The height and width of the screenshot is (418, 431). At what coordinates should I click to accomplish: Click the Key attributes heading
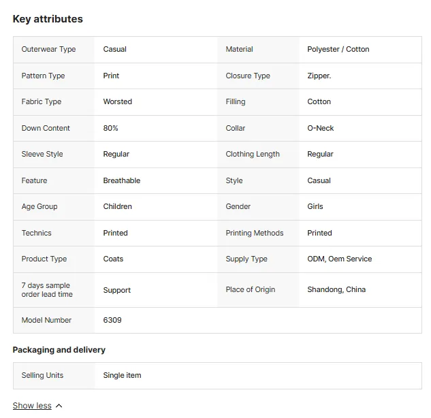tap(48, 19)
